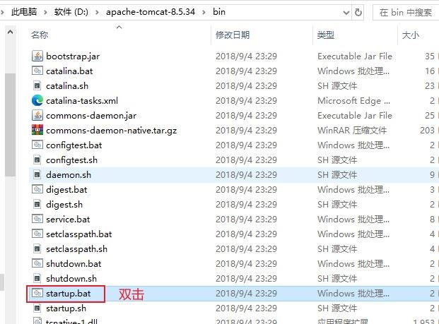
Task: Click the daemon.sh file icon
Action: tap(37, 175)
